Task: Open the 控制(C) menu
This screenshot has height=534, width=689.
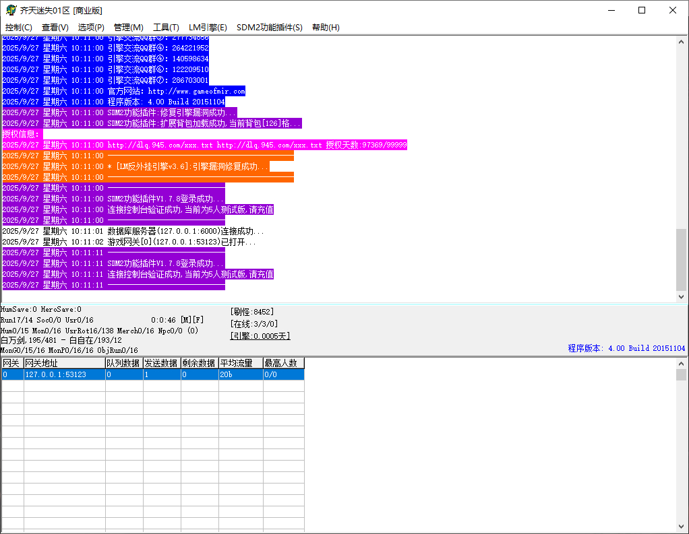Action: point(19,28)
